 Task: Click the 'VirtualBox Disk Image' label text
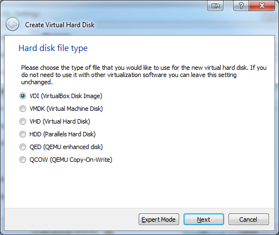[72, 96]
